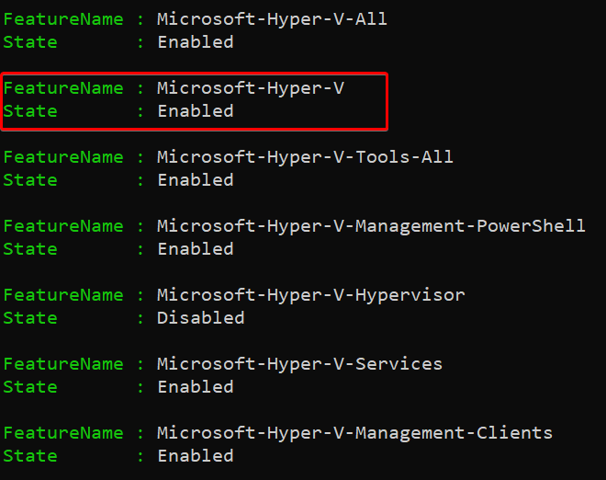Click the green State label in red box
The width and height of the screenshot is (606, 480).
[x=30, y=111]
